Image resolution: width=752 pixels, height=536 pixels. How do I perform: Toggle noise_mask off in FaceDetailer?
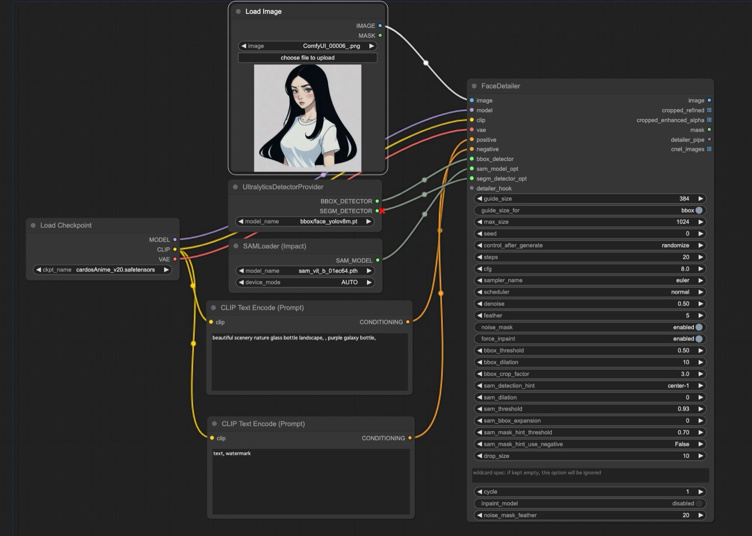pyautogui.click(x=698, y=327)
